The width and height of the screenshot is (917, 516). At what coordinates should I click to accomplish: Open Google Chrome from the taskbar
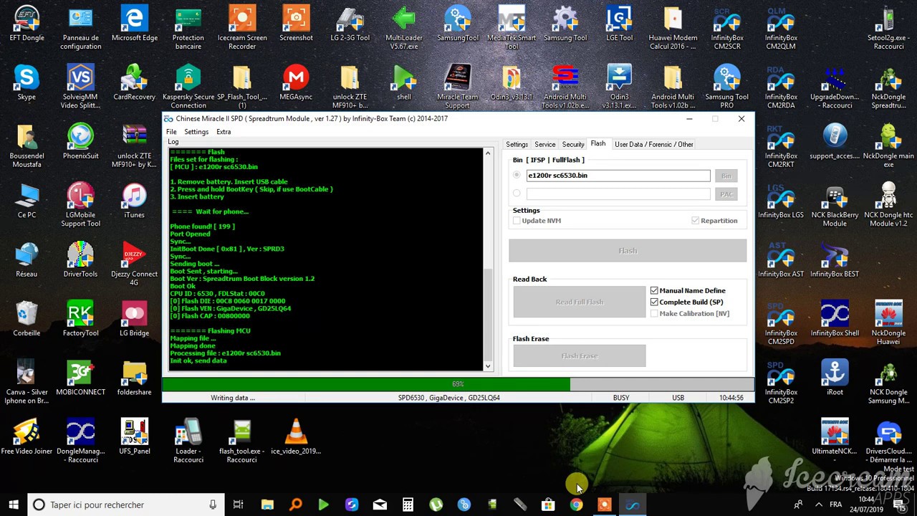click(576, 505)
